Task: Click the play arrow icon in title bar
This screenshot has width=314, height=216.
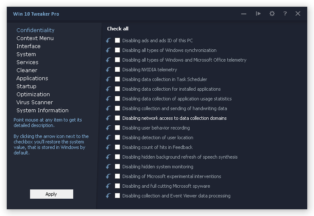Action: coord(258,13)
